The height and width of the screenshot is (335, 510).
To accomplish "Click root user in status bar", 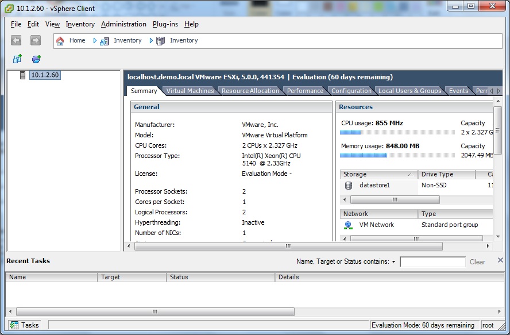I will pyautogui.click(x=488, y=325).
